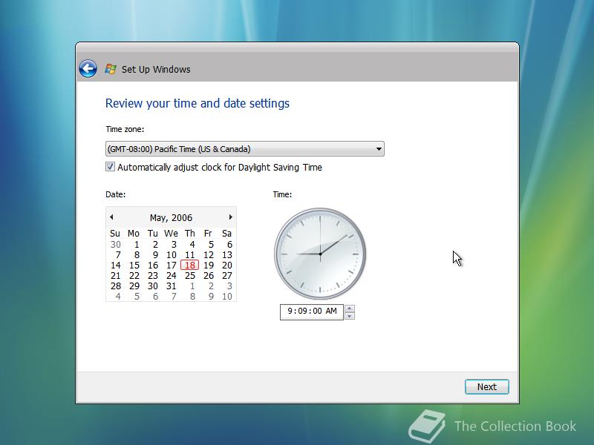Viewport: 594px width, 445px height.
Task: Select May 7 in the second calendar row
Action: pos(118,254)
